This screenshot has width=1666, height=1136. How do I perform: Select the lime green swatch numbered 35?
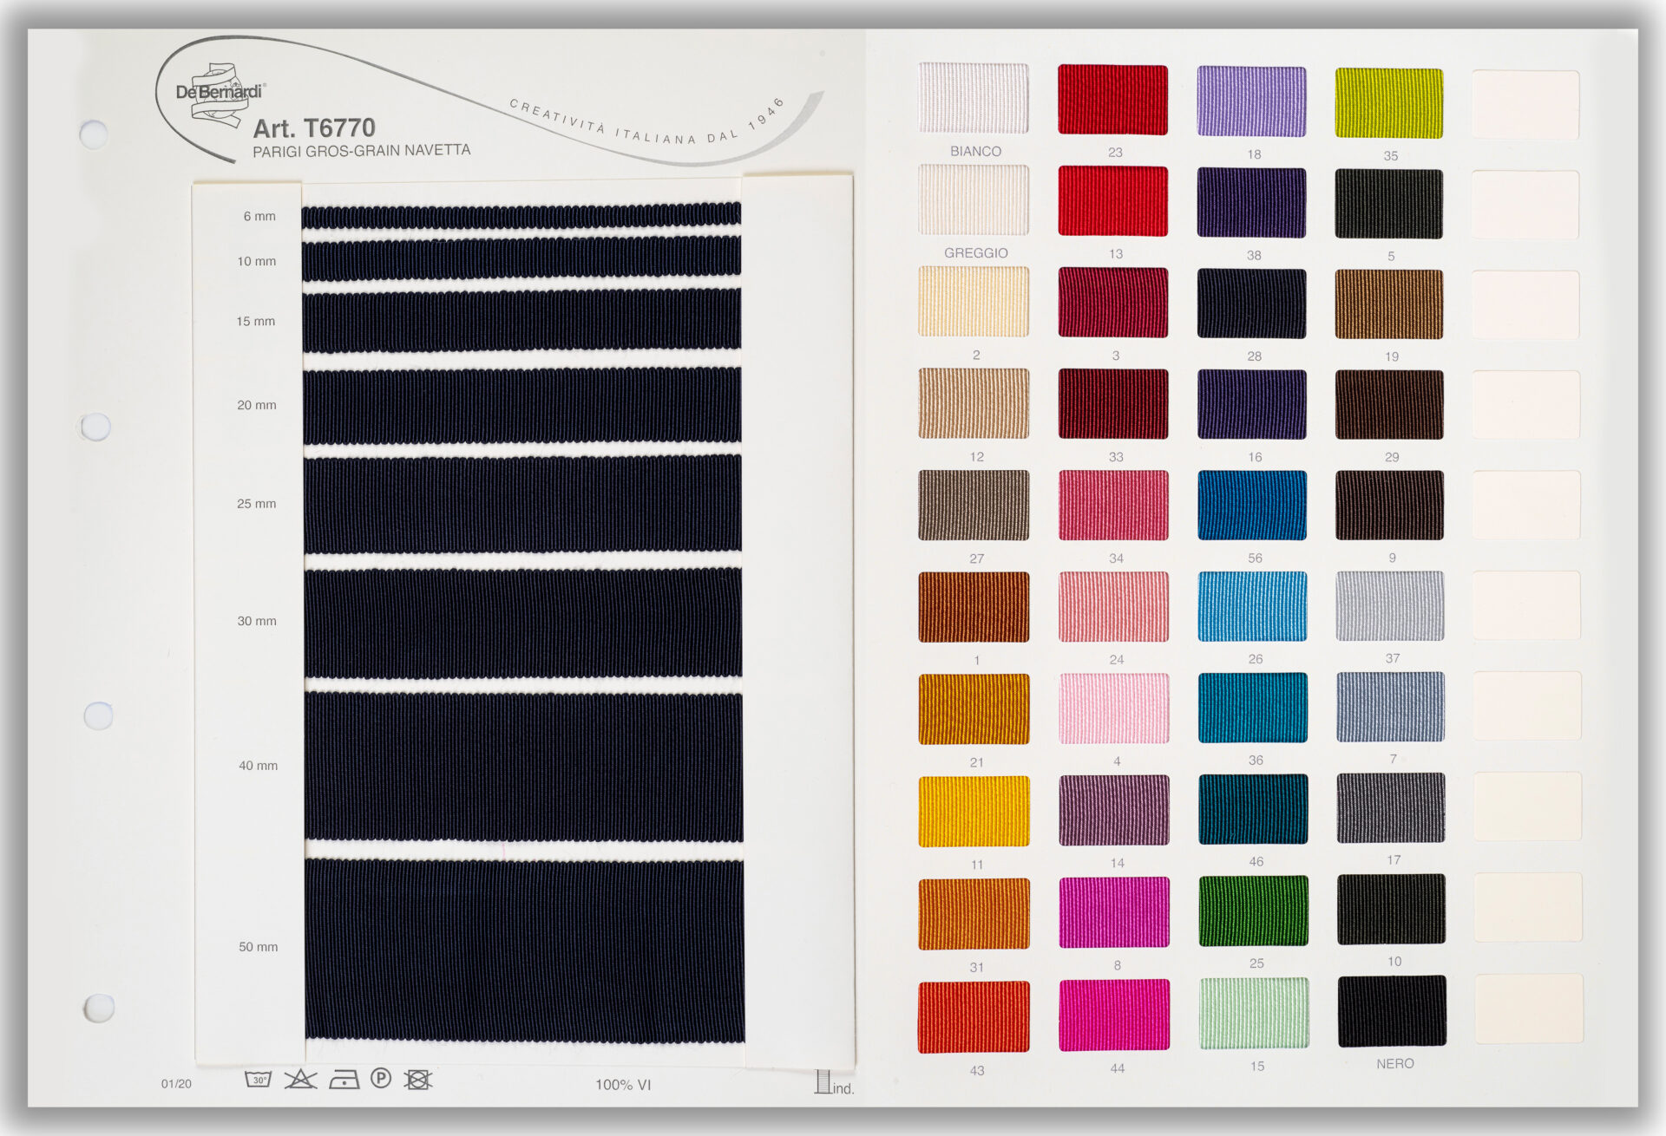[x=1389, y=103]
